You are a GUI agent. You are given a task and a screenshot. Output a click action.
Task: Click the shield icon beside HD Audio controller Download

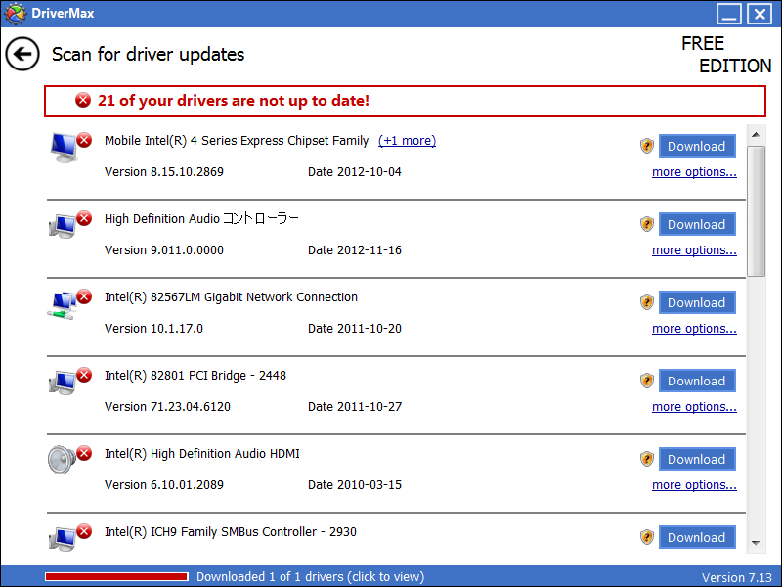(x=647, y=224)
